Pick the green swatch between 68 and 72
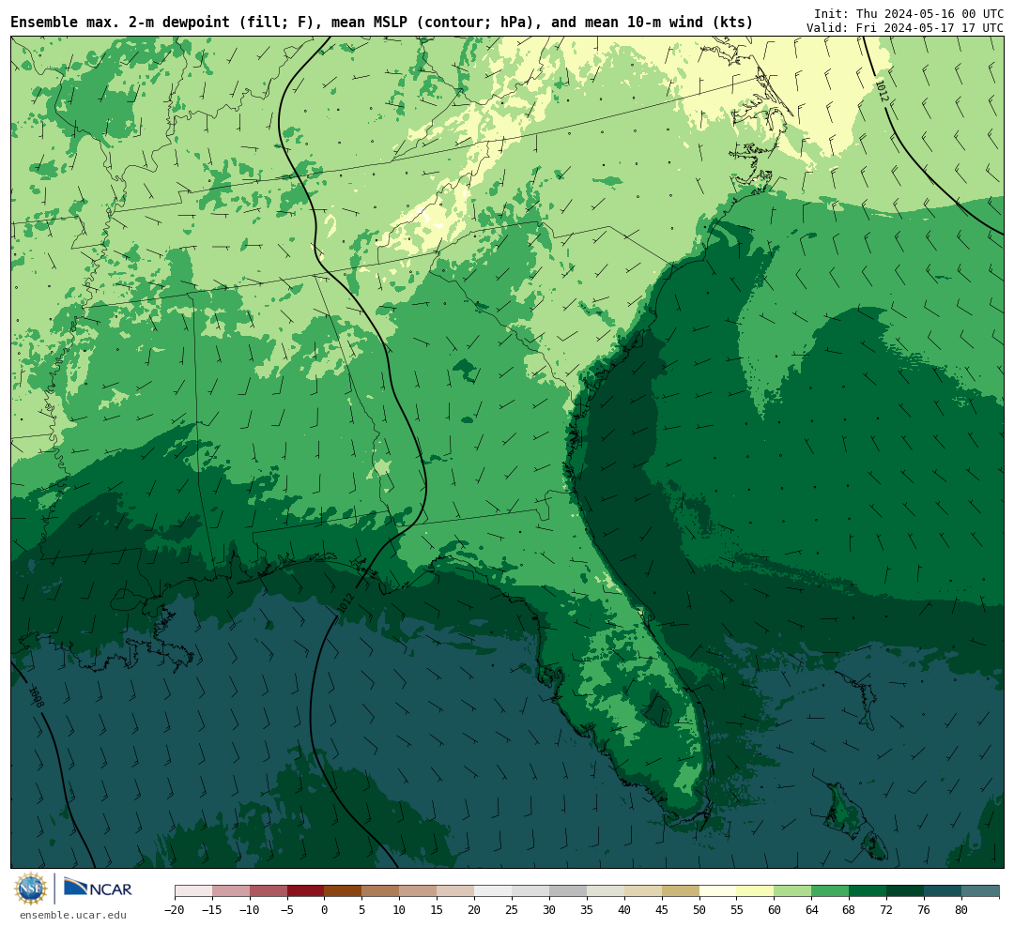Viewport: 1014px width, 927px height. [868, 891]
